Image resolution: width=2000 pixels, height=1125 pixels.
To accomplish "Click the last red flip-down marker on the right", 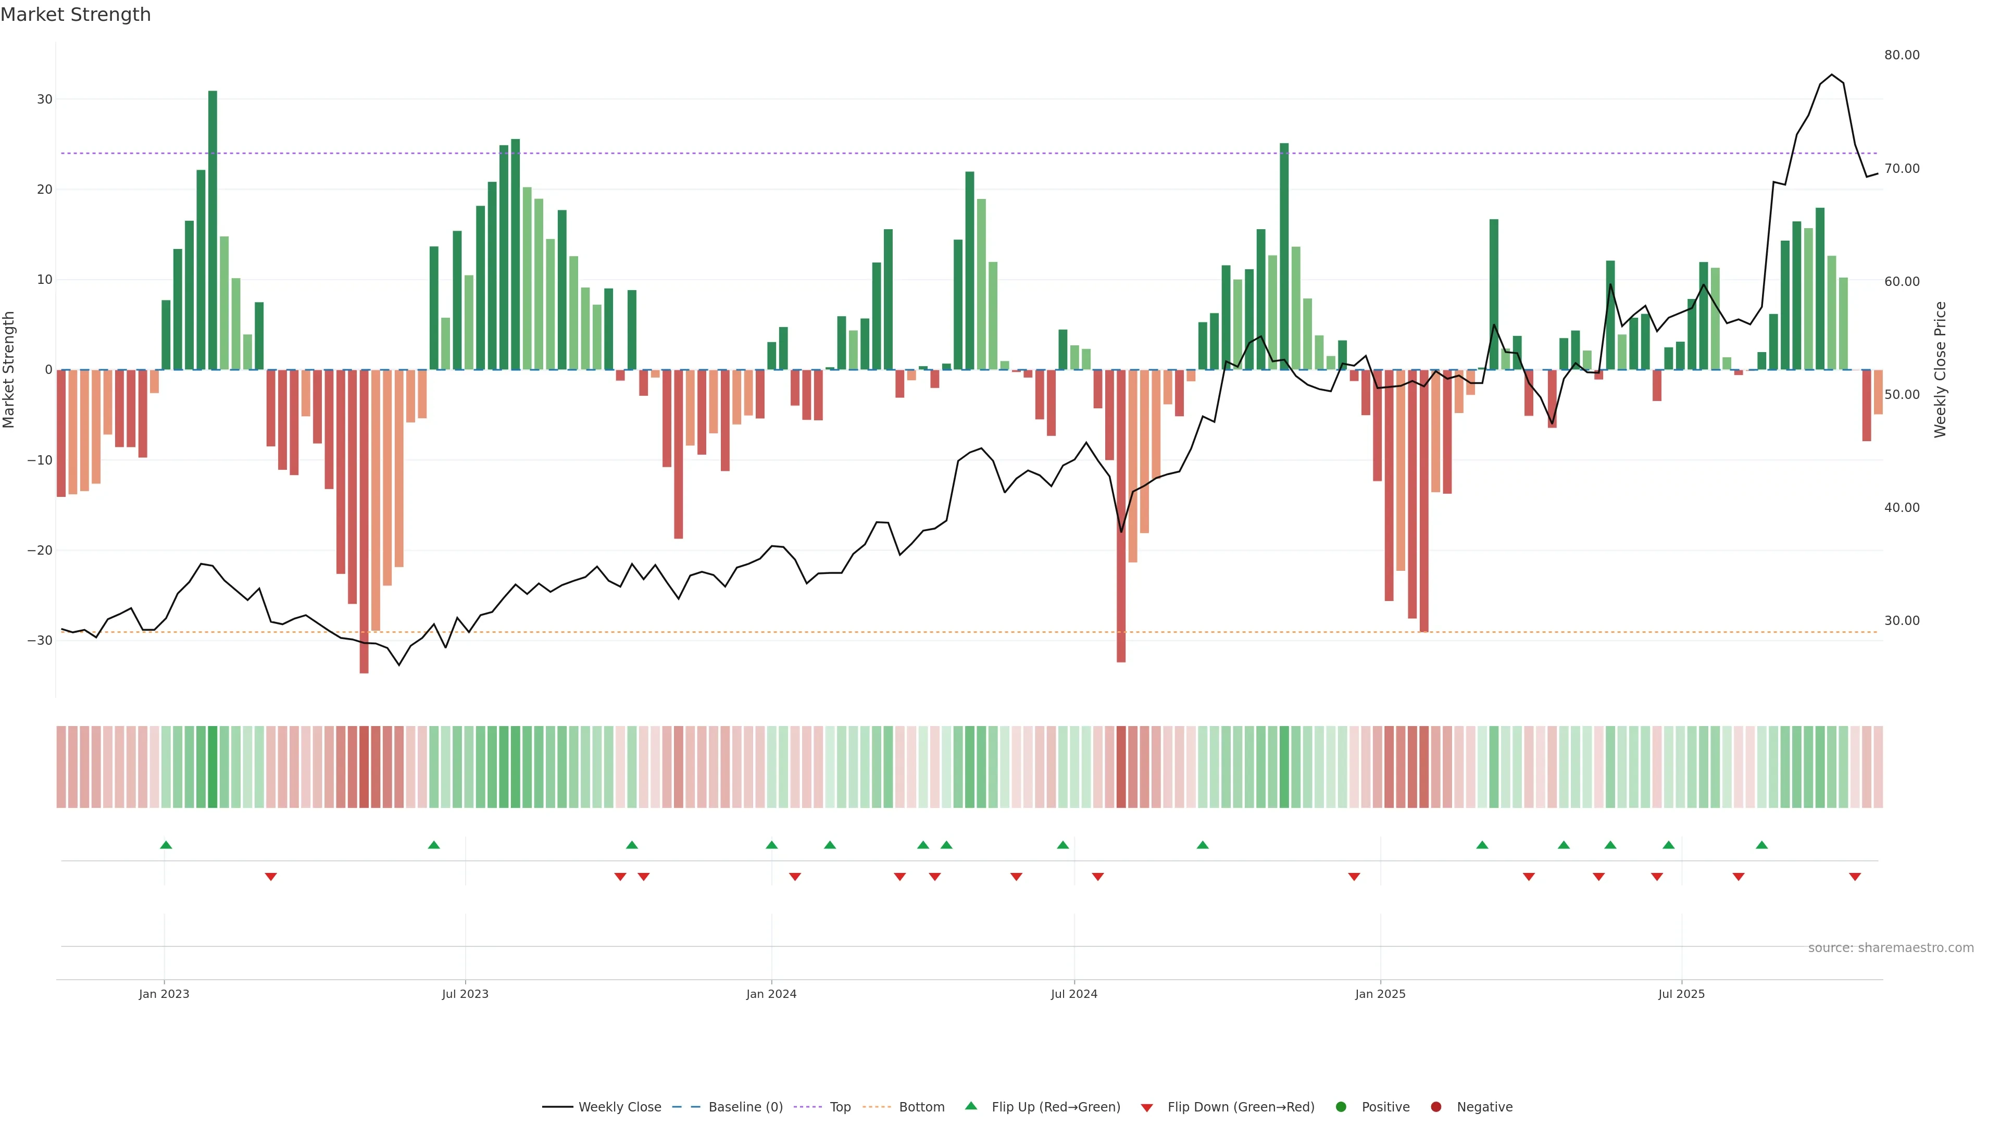I will 1855,877.
